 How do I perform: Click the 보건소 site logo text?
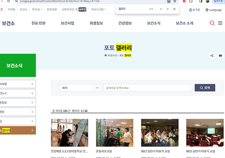[8, 23]
